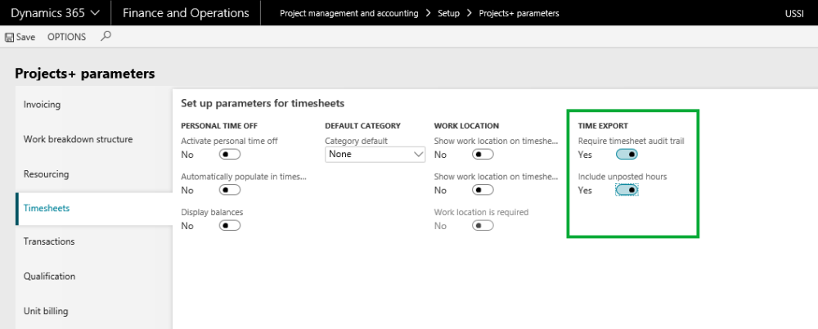Open the OPTIONS menu

click(66, 38)
